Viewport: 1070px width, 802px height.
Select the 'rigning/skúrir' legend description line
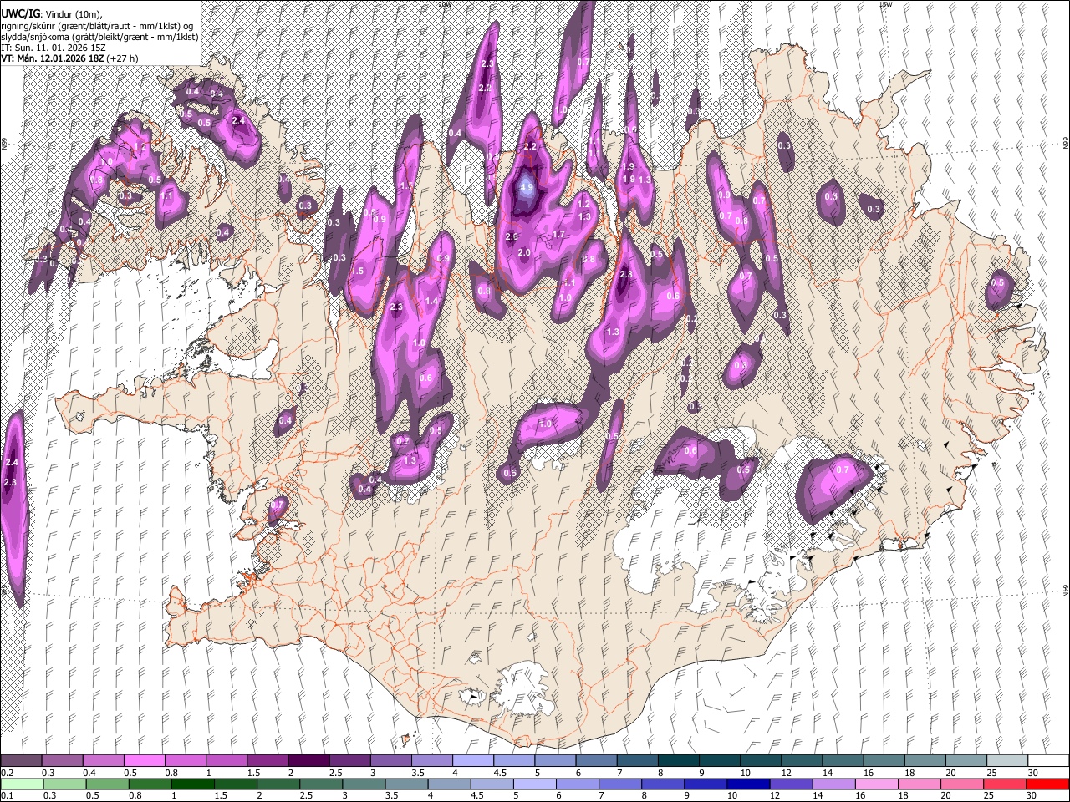click(96, 26)
